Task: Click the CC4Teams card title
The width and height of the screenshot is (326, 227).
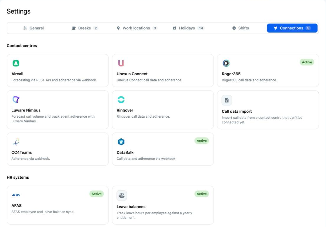Action: click(22, 153)
